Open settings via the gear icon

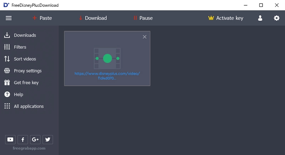(276, 18)
